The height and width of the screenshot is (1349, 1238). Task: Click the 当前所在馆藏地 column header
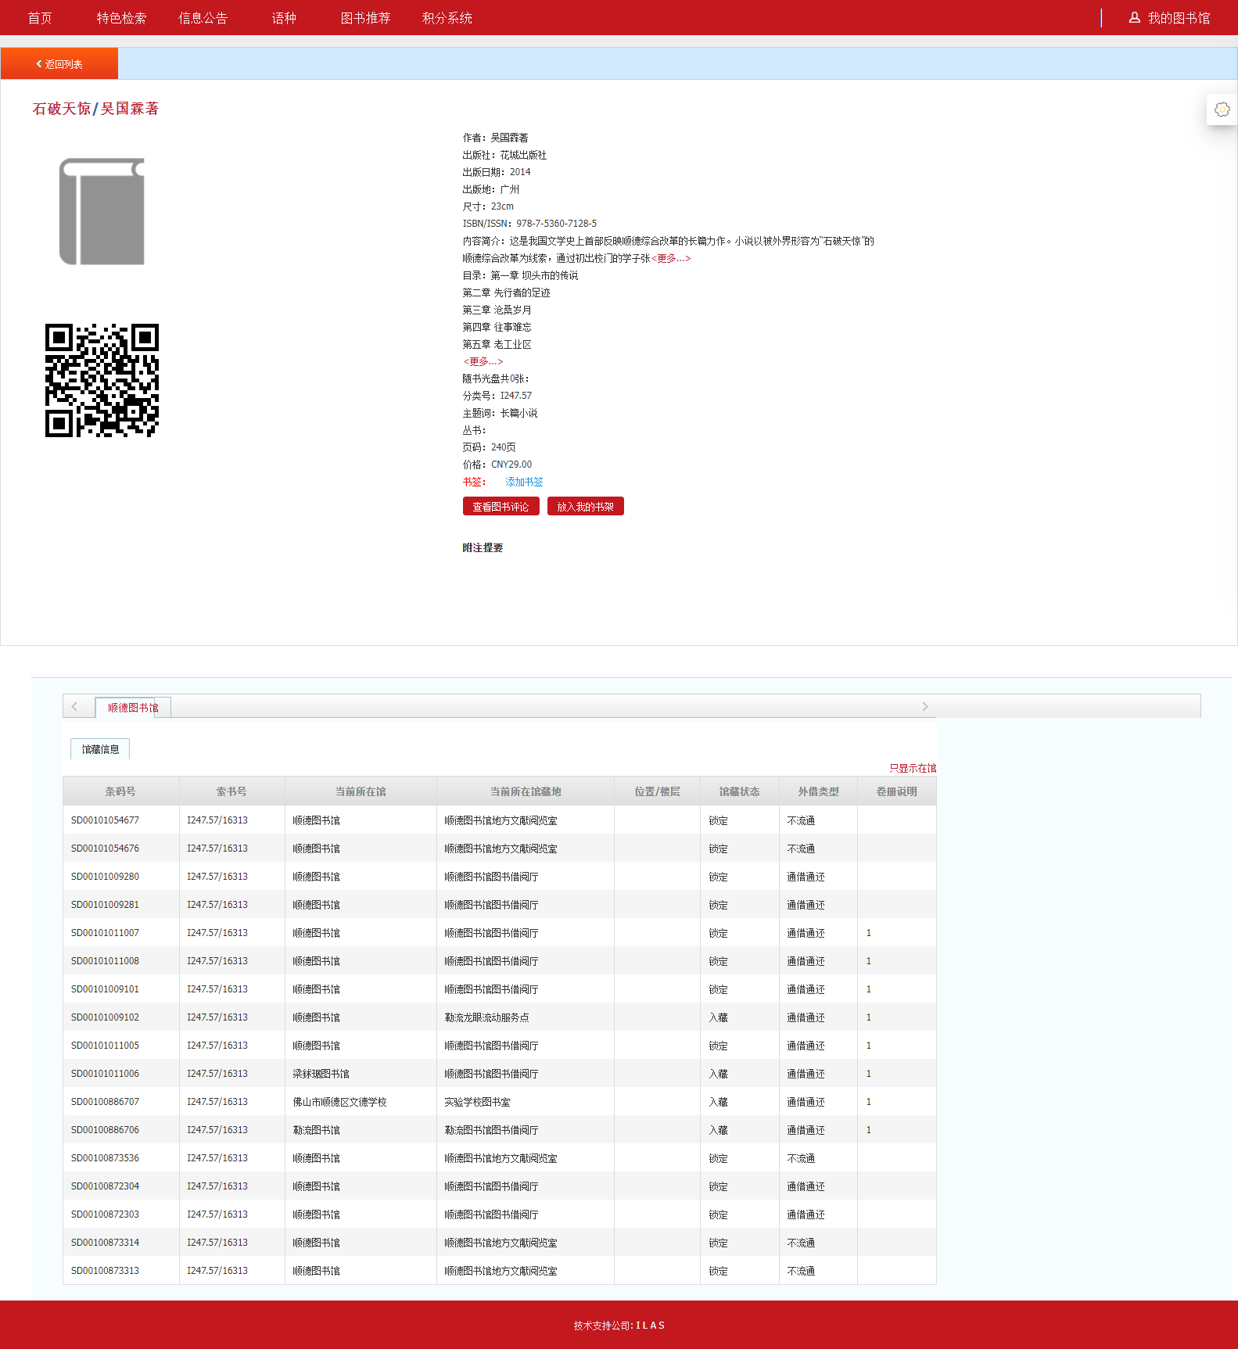(526, 791)
